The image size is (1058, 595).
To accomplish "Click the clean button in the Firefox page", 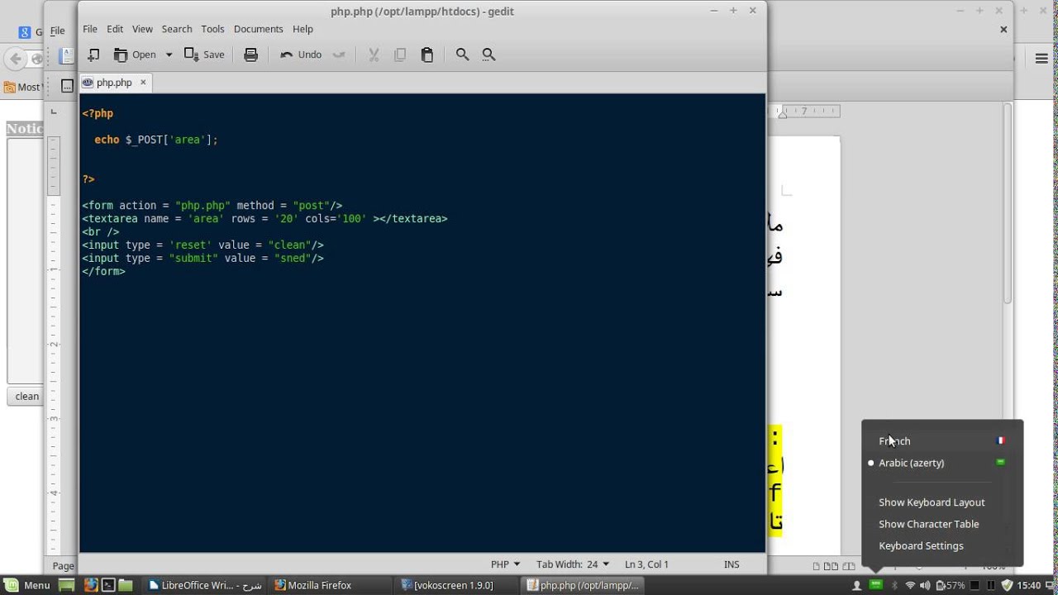I will (x=26, y=396).
